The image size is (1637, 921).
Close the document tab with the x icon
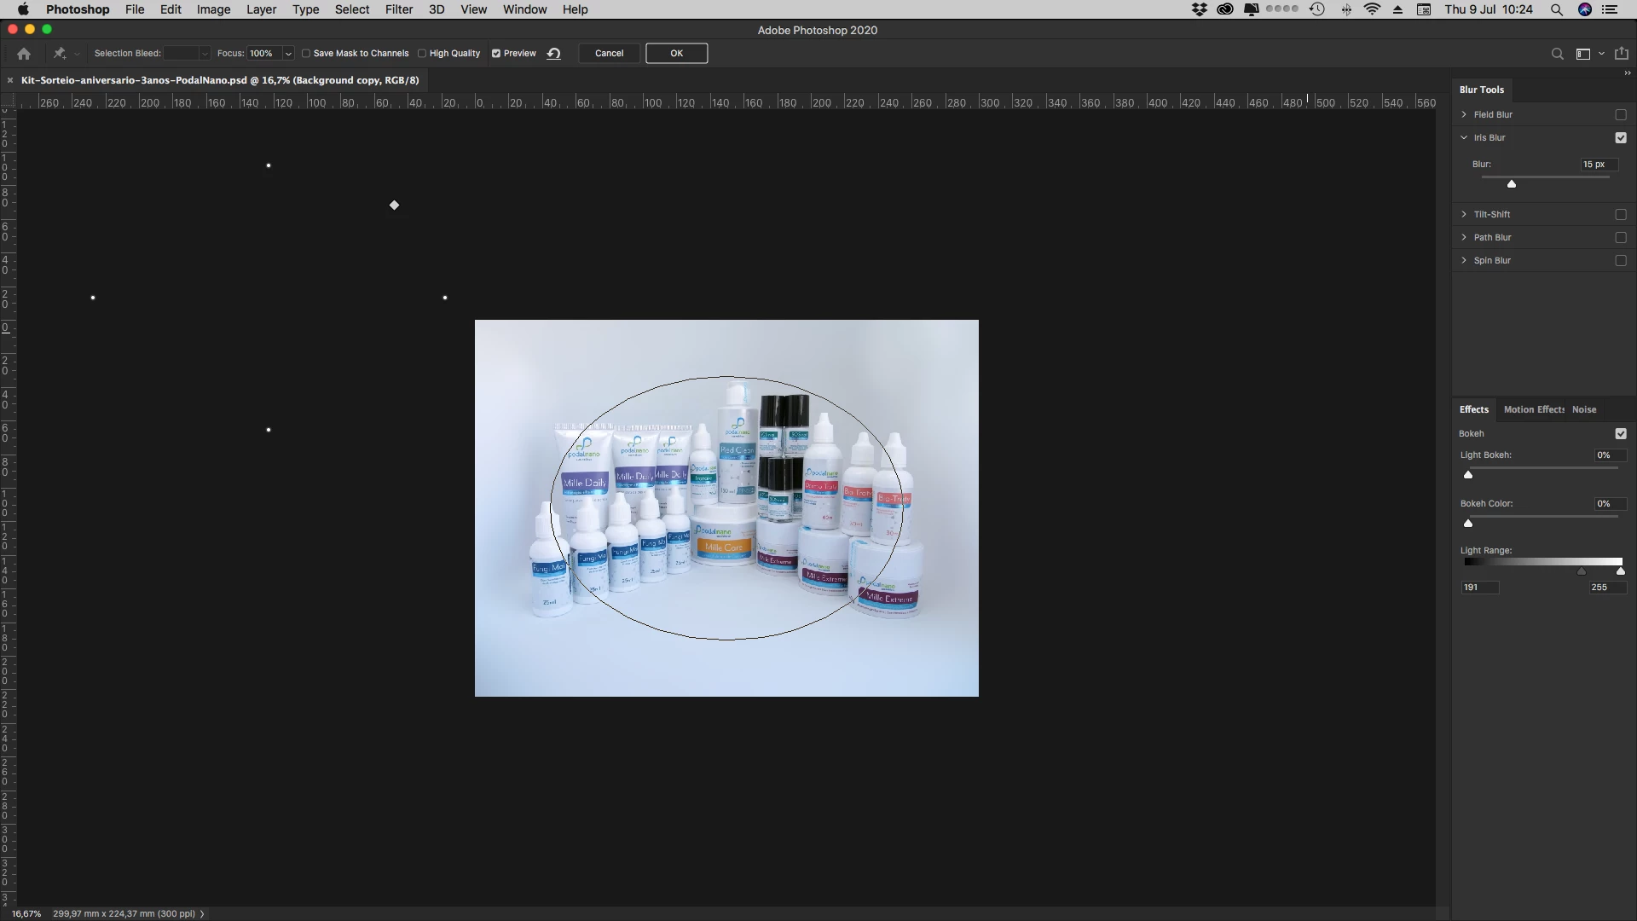(x=10, y=80)
